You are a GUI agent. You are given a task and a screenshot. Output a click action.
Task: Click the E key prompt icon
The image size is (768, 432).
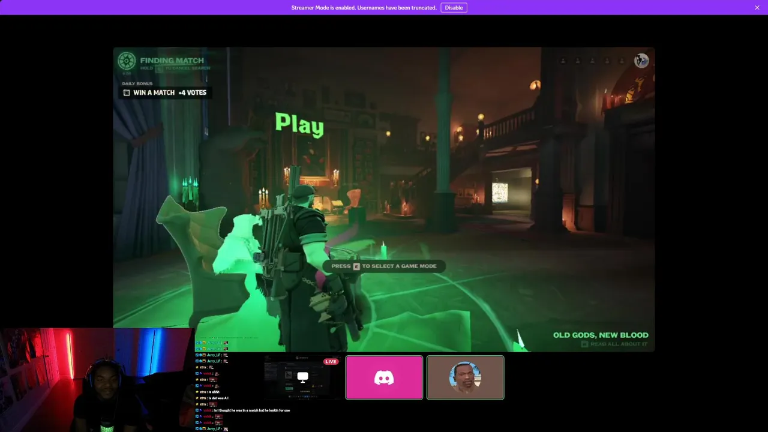(x=356, y=266)
